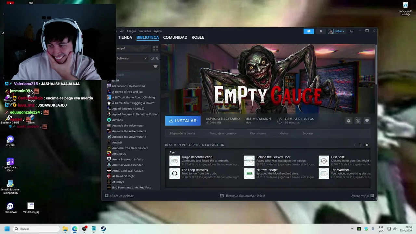
Task: Show next post-game summary with right arrow
Action: [x=360, y=145]
